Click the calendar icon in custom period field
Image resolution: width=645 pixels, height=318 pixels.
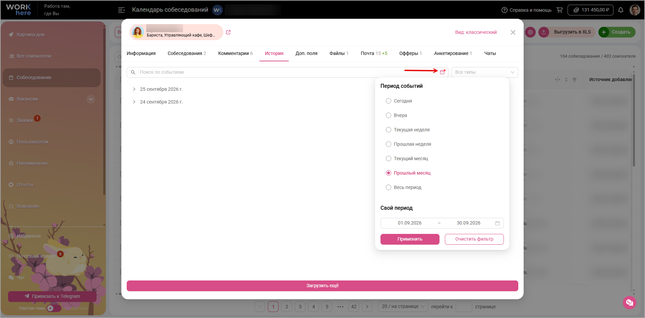click(x=497, y=223)
